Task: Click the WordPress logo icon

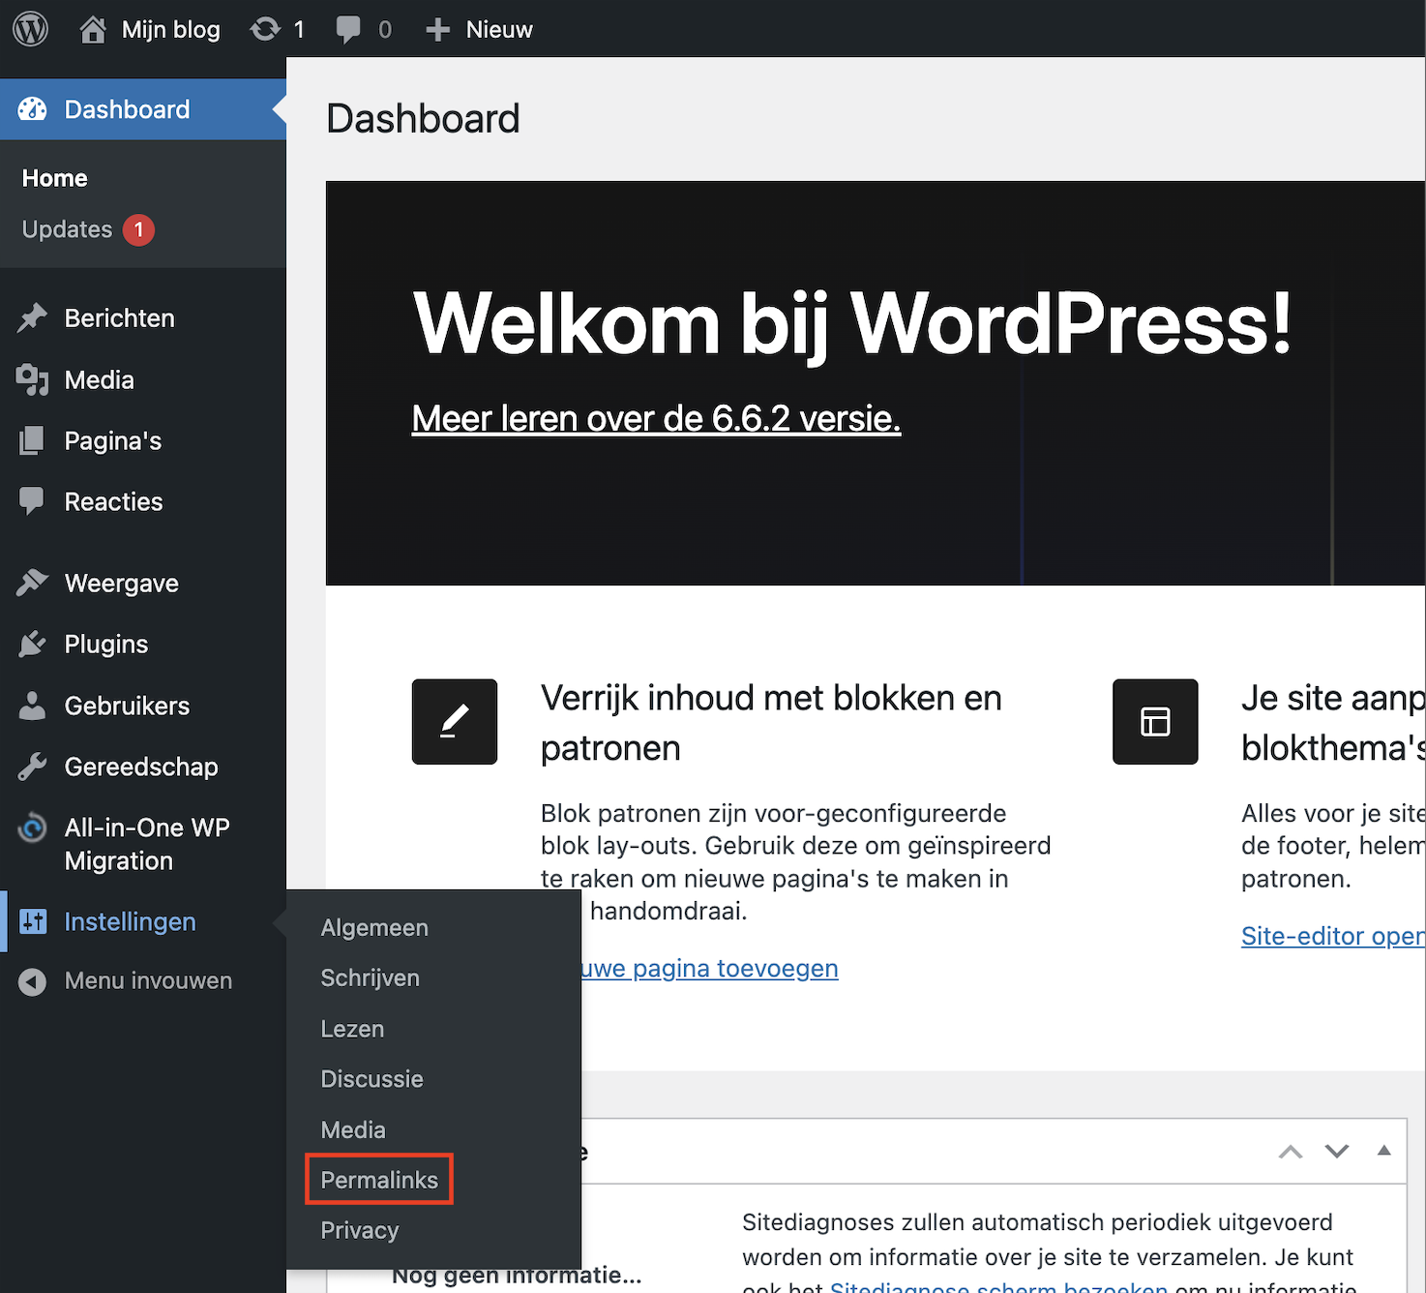Action: click(x=30, y=29)
